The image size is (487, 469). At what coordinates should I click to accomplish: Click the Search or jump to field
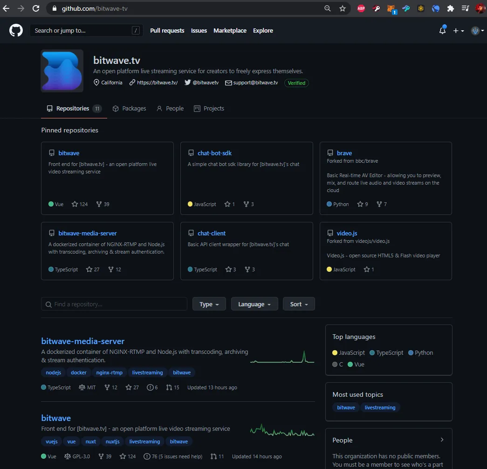pos(86,30)
